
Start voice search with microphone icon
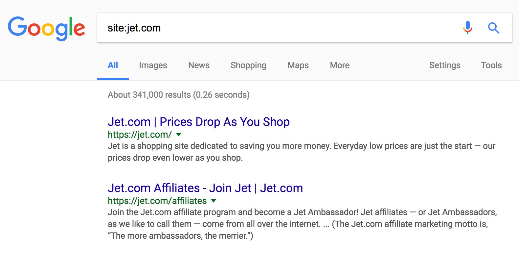point(468,28)
